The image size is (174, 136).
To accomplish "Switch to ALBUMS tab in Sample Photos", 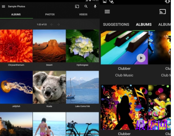I will tap(16, 15).
